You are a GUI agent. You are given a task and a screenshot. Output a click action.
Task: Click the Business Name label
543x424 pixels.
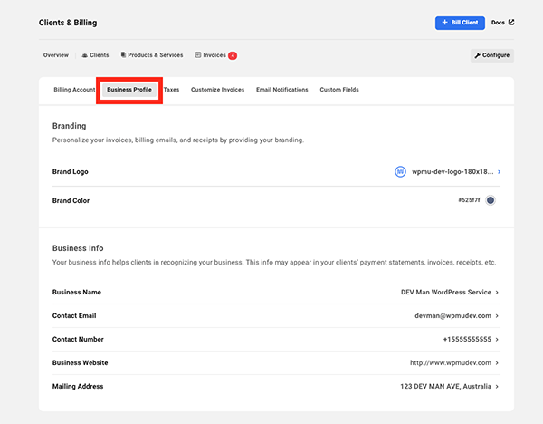[x=77, y=293]
